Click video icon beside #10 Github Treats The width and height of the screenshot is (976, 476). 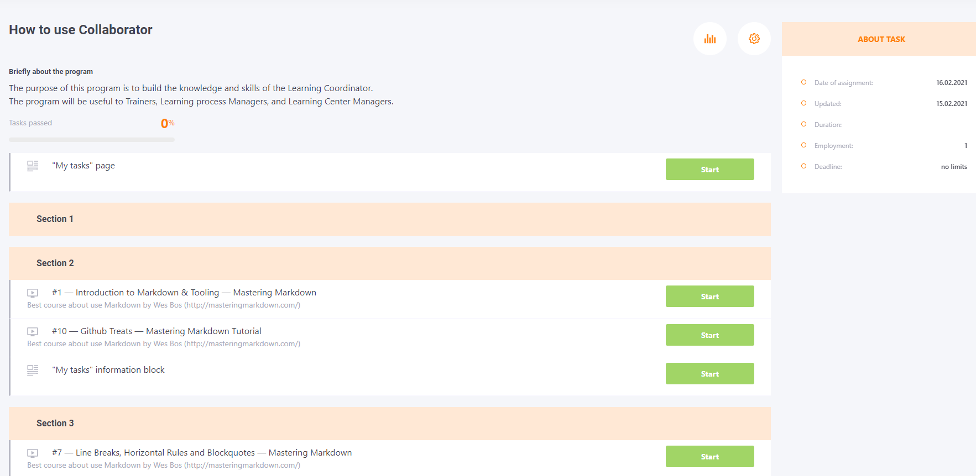pos(33,332)
